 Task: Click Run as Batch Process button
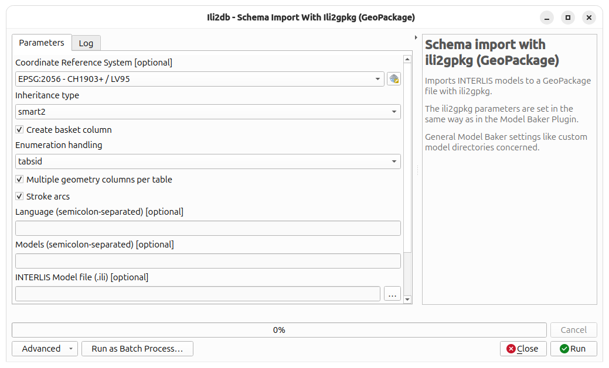click(x=137, y=349)
